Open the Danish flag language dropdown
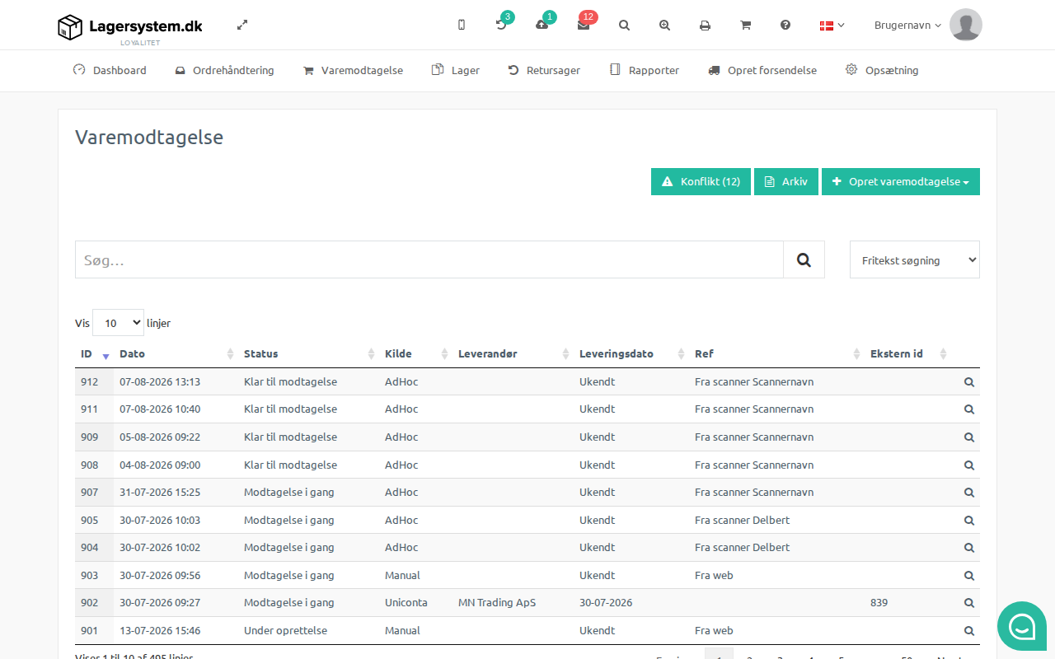 pos(832,26)
